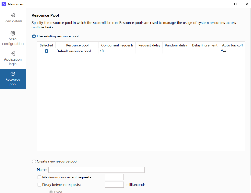The image size is (251, 193).
Task: Click the Scan details compass icon
Action: [x=13, y=15]
